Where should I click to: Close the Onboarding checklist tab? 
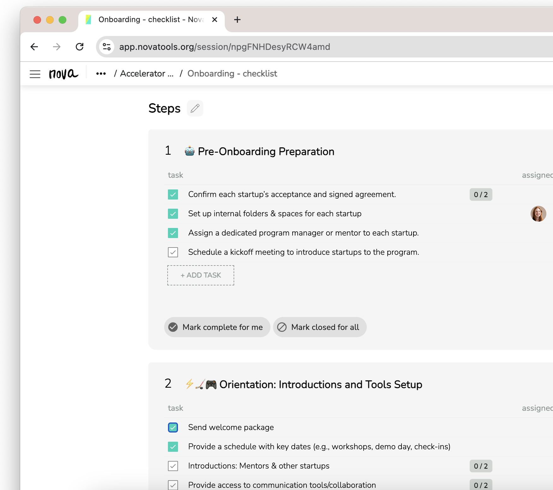pos(215,20)
